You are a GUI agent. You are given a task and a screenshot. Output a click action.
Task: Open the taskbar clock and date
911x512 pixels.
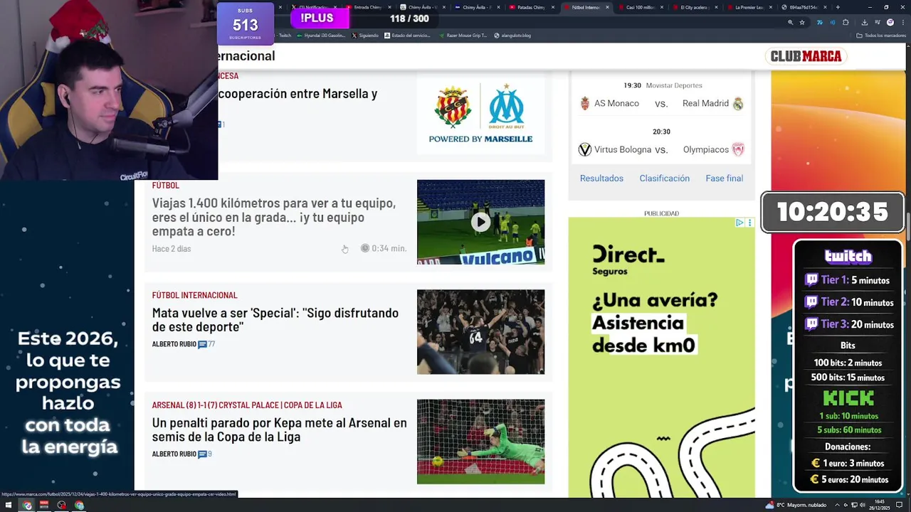(881, 505)
